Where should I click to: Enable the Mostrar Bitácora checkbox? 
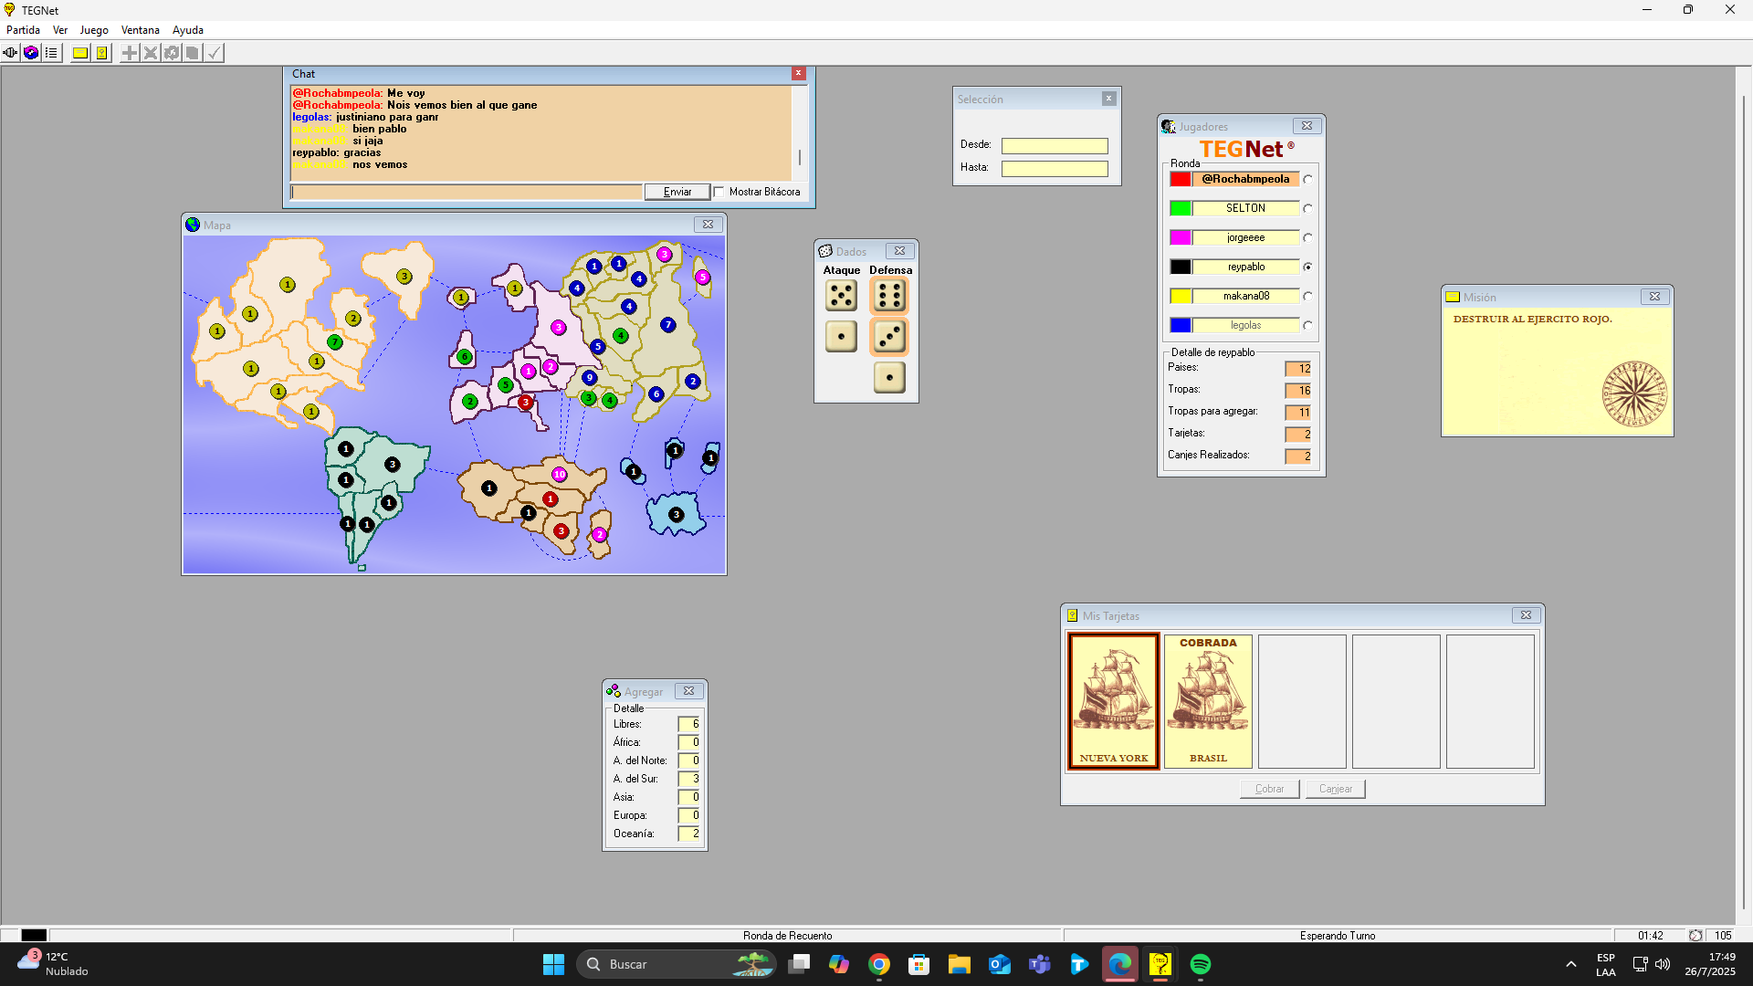tap(719, 192)
